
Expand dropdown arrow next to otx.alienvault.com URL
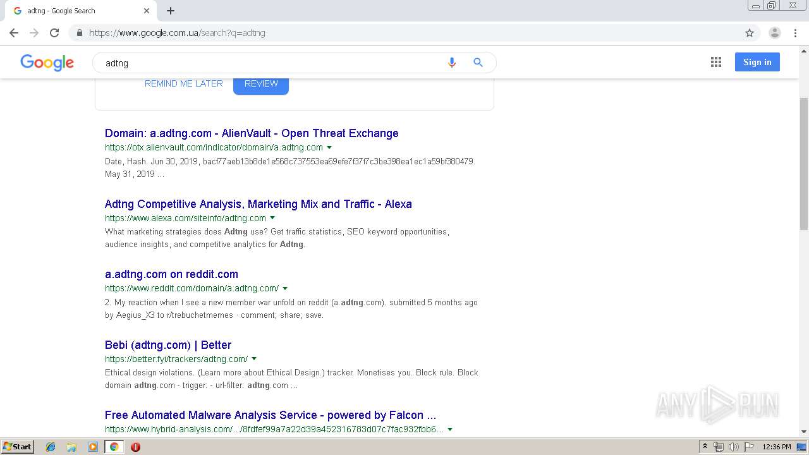coord(329,147)
